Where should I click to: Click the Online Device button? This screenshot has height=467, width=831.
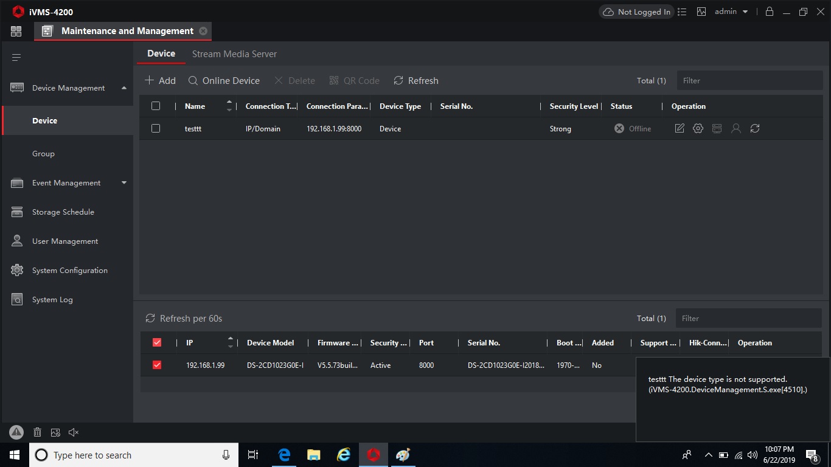coord(224,80)
